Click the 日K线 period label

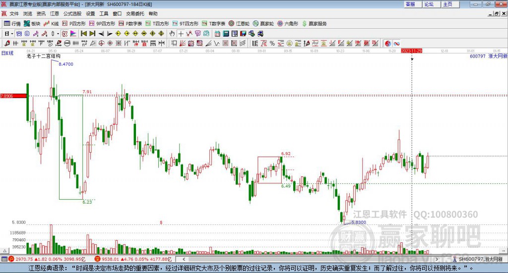pyautogui.click(x=7, y=53)
